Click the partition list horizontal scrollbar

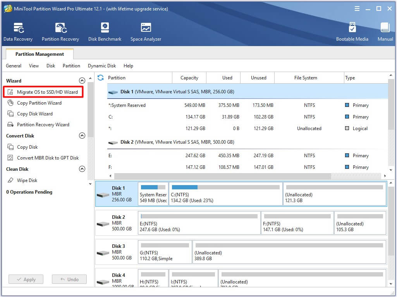click(223, 176)
